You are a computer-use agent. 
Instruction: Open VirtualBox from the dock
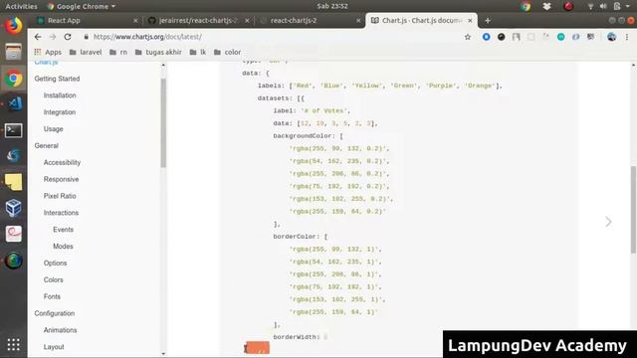tap(13, 208)
